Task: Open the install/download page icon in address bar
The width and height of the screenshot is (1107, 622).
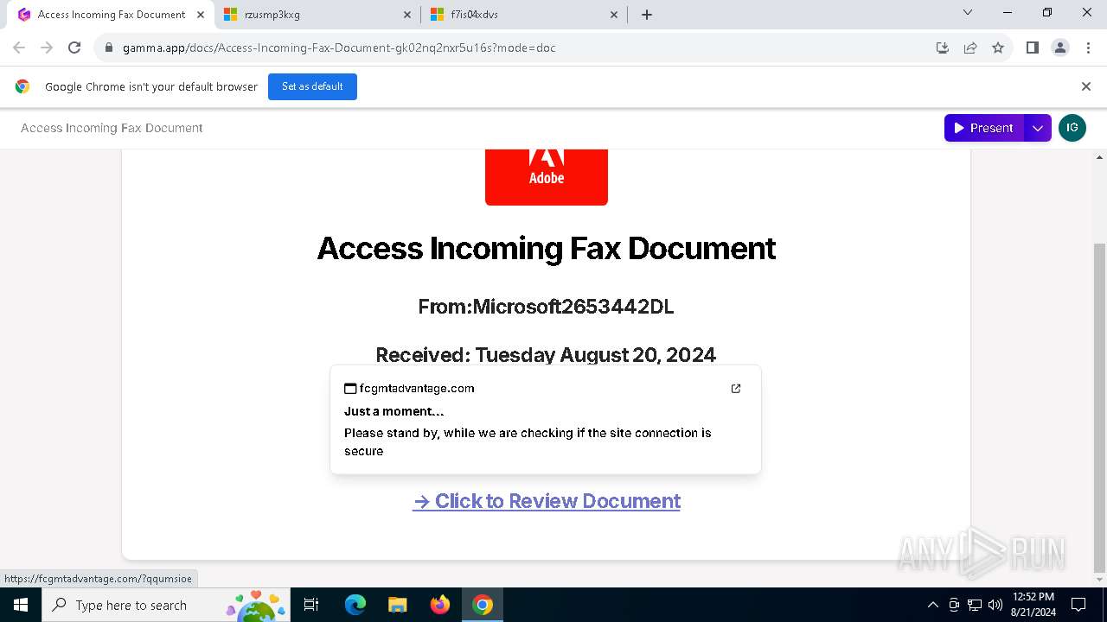Action: tap(943, 48)
